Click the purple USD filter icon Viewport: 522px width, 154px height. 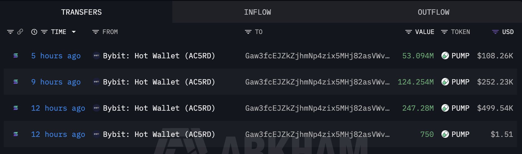pyautogui.click(x=495, y=32)
